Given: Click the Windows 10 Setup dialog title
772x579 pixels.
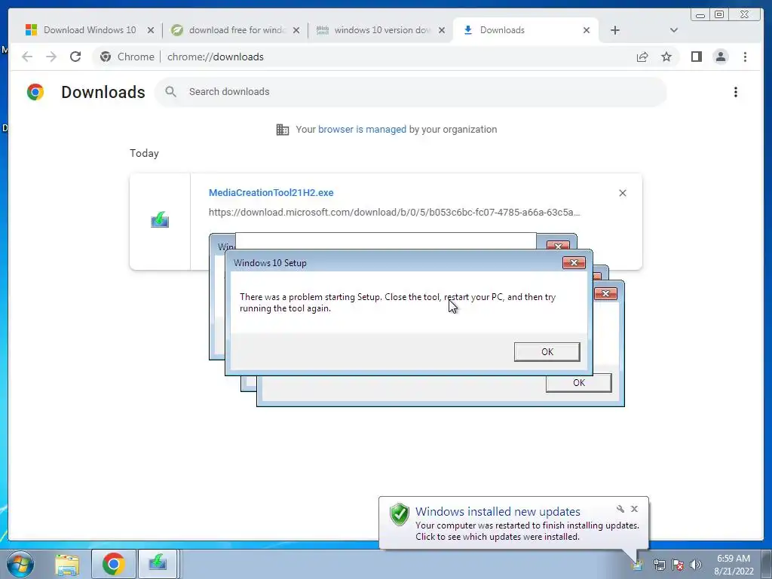Looking at the screenshot, I should (270, 263).
